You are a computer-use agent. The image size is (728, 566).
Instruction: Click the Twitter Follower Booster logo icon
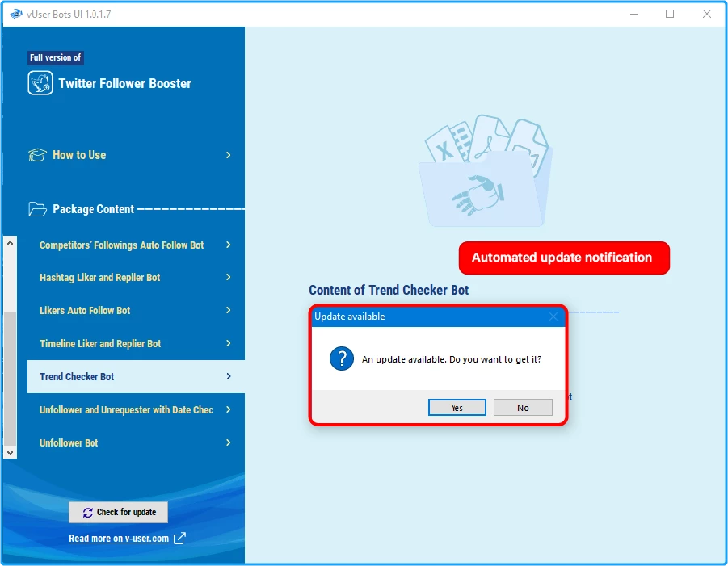[x=40, y=83]
